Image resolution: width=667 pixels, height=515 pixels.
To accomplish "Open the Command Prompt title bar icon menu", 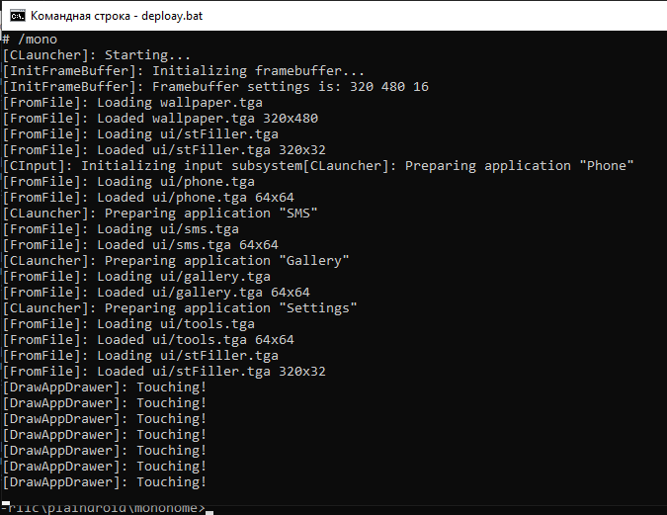I will 15,16.
